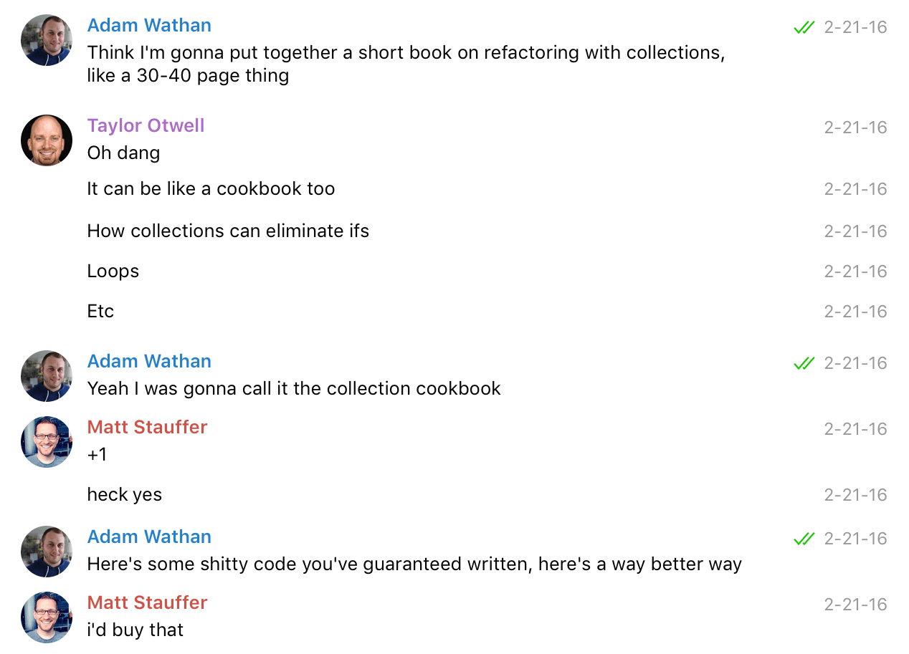Select the "Loops" message

(x=113, y=272)
